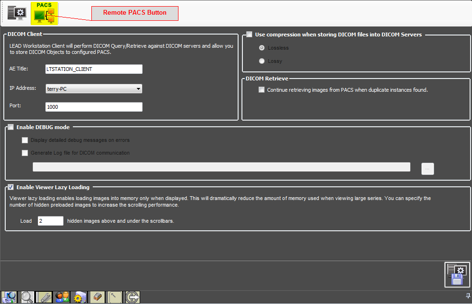
Task: Click the AE Title text field
Action: (x=94, y=69)
